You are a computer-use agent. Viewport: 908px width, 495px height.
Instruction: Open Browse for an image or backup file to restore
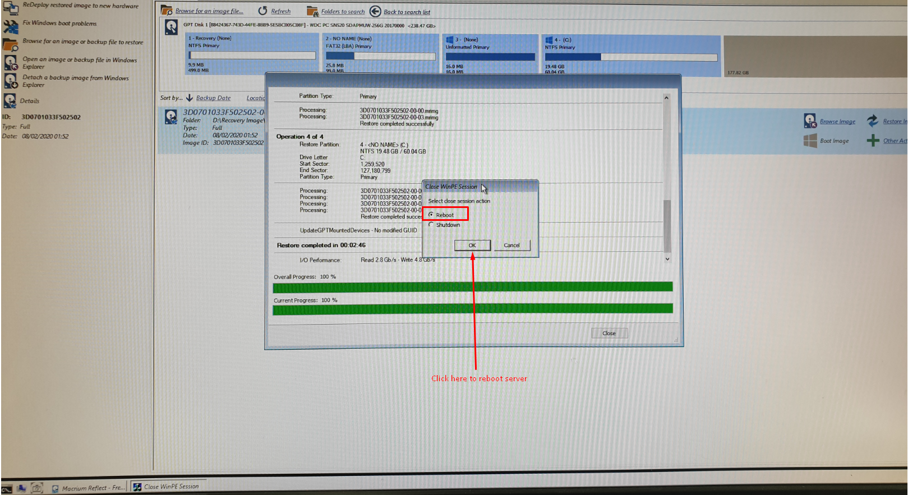[x=82, y=42]
